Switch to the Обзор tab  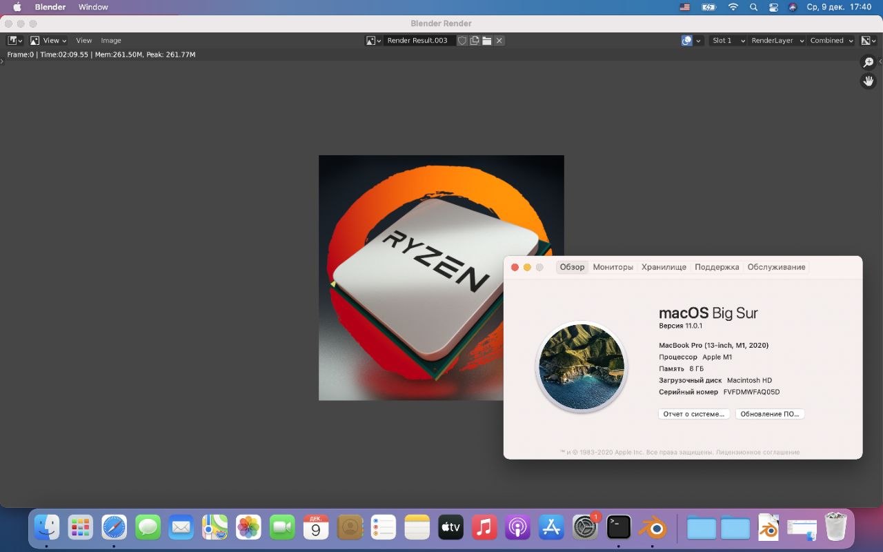(x=572, y=267)
